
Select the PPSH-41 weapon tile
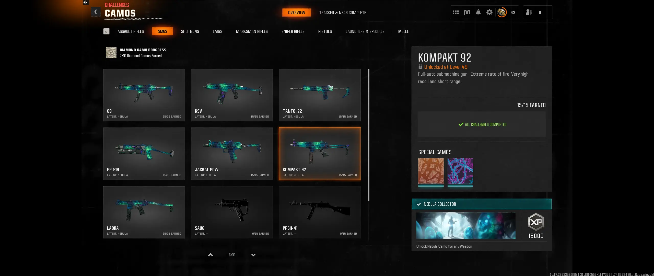[x=320, y=212]
